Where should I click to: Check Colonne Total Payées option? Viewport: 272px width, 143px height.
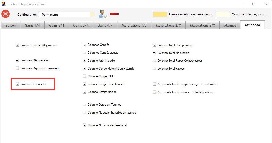coord(154,69)
